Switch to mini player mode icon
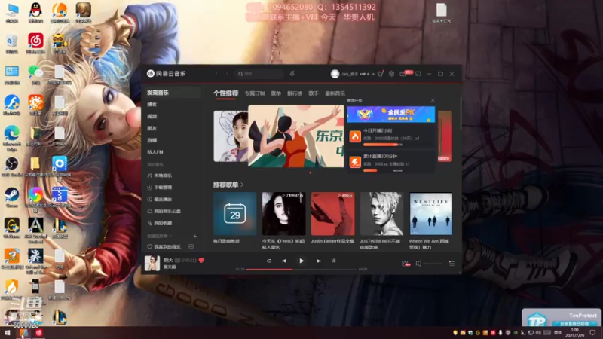 [x=418, y=73]
